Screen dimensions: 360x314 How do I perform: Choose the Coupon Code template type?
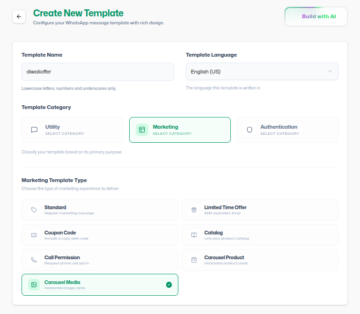click(100, 235)
